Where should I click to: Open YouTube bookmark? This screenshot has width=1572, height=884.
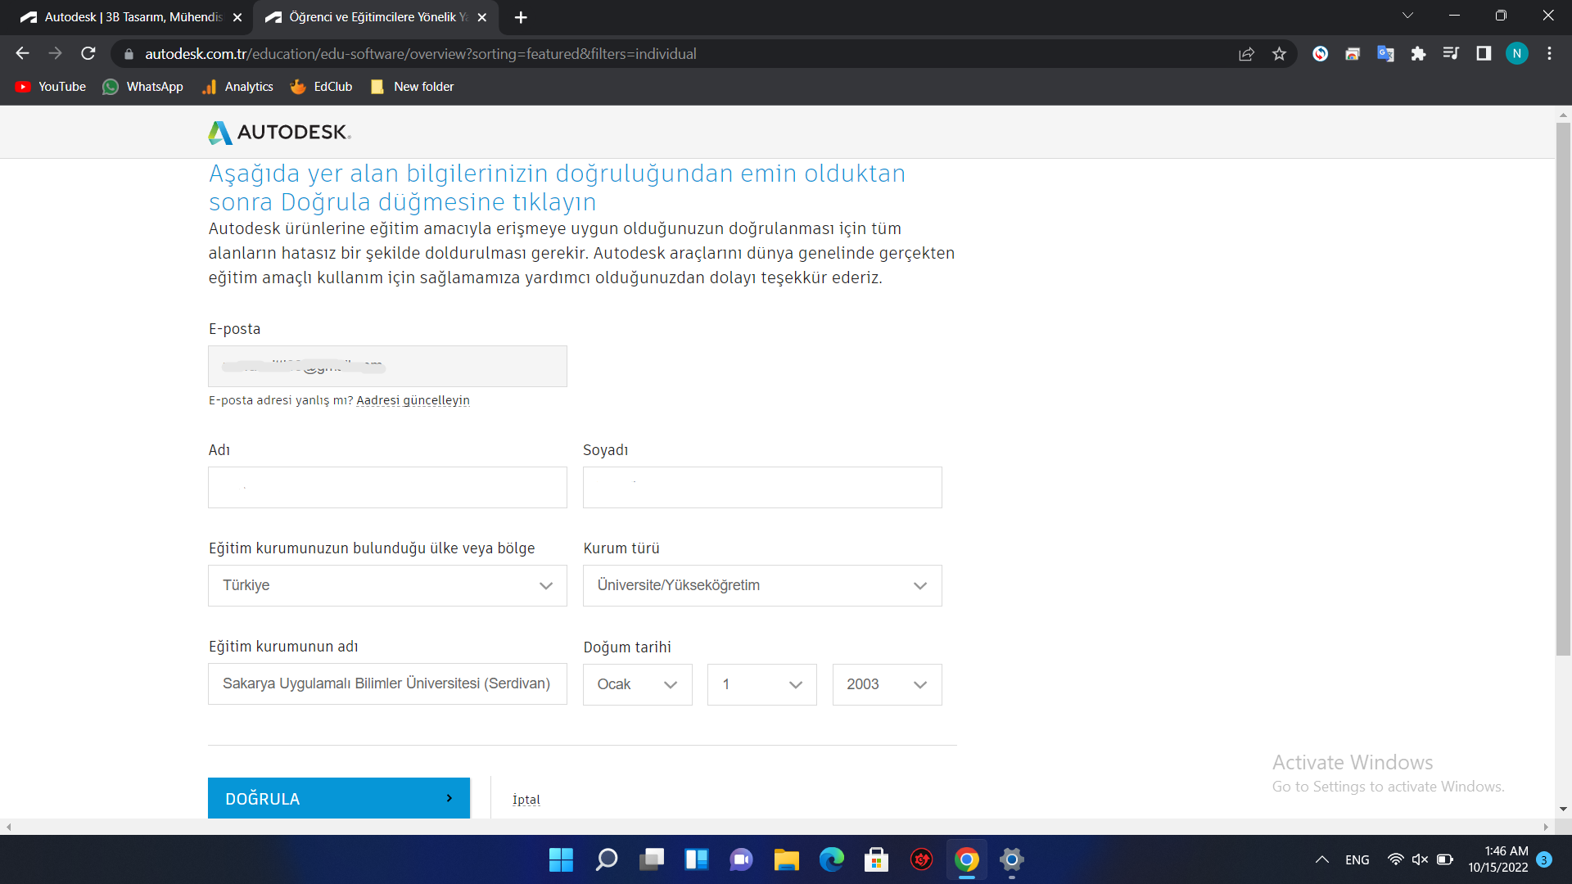tap(51, 87)
